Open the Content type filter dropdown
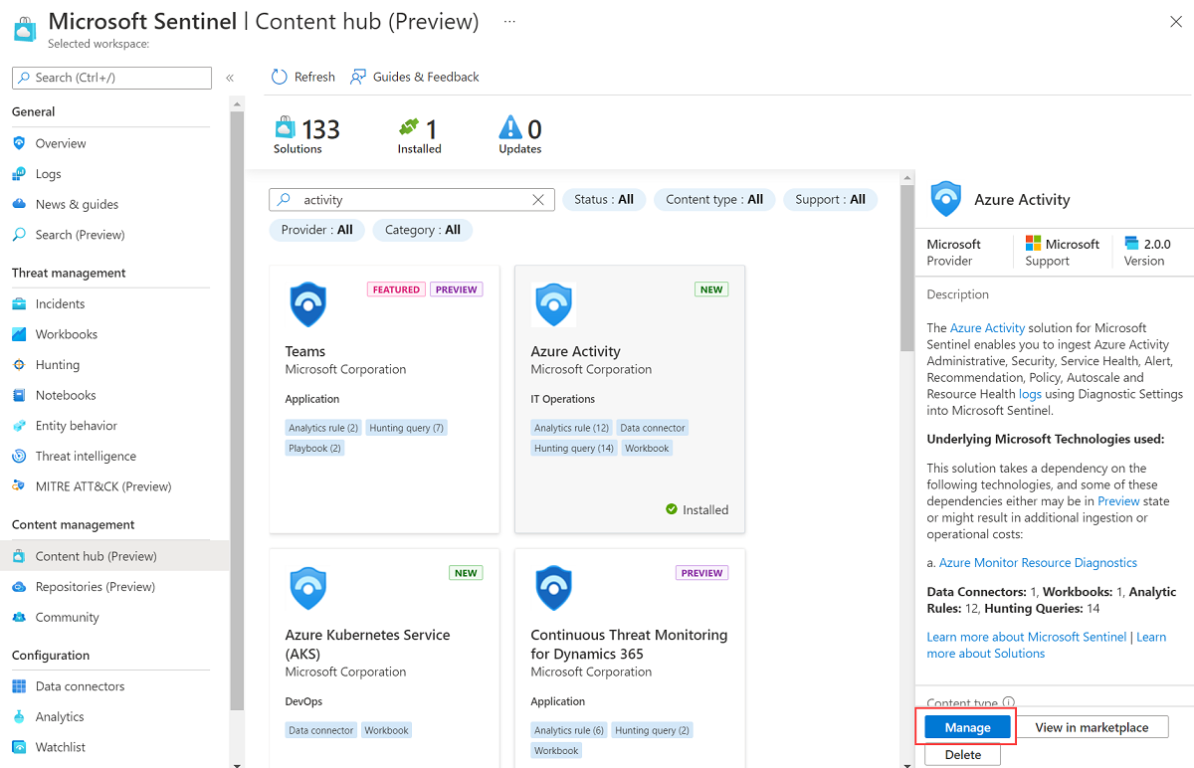The height and width of the screenshot is (768, 1194). [x=714, y=199]
